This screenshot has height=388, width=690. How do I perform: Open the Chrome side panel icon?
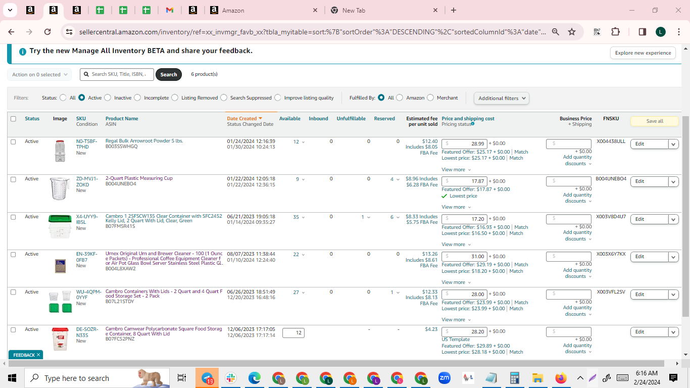tap(643, 32)
